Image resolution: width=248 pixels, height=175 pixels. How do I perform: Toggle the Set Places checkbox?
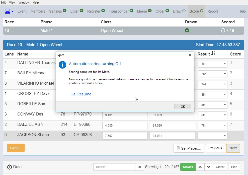click(178, 148)
